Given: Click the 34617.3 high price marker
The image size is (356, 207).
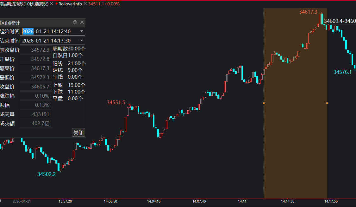Looking at the screenshot, I should pos(308,12).
